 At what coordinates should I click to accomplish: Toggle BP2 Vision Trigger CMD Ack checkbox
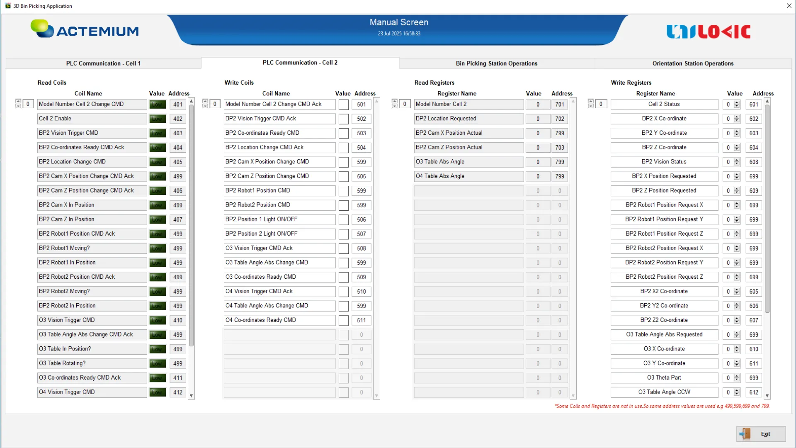coord(343,119)
